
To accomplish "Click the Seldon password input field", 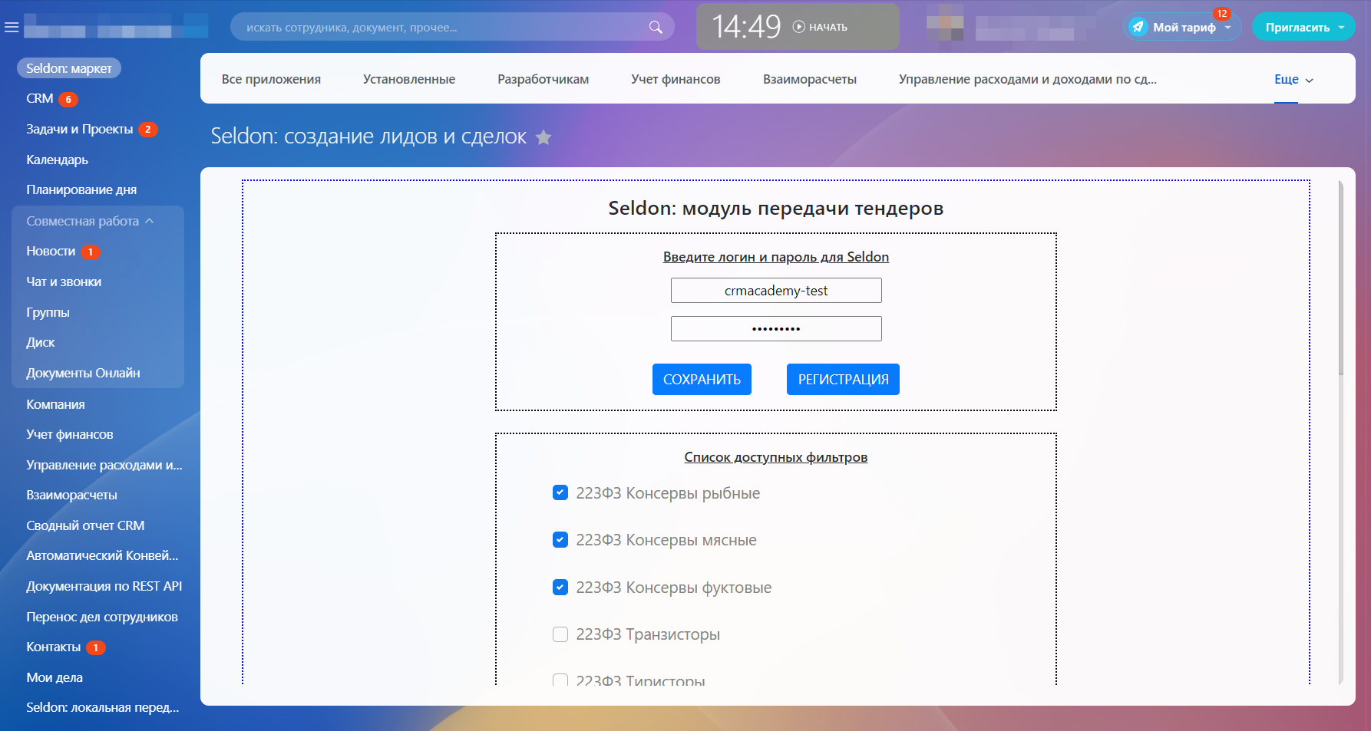I will (x=775, y=329).
